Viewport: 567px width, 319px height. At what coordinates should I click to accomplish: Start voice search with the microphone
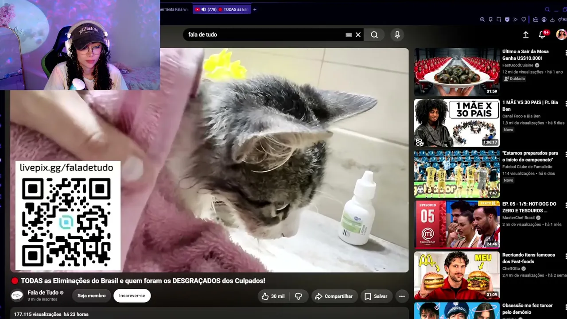pos(397,35)
